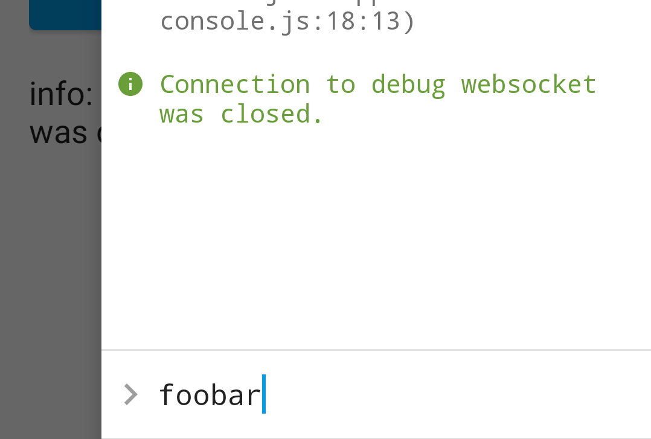Open the console.js:18:13 source link

(x=287, y=20)
